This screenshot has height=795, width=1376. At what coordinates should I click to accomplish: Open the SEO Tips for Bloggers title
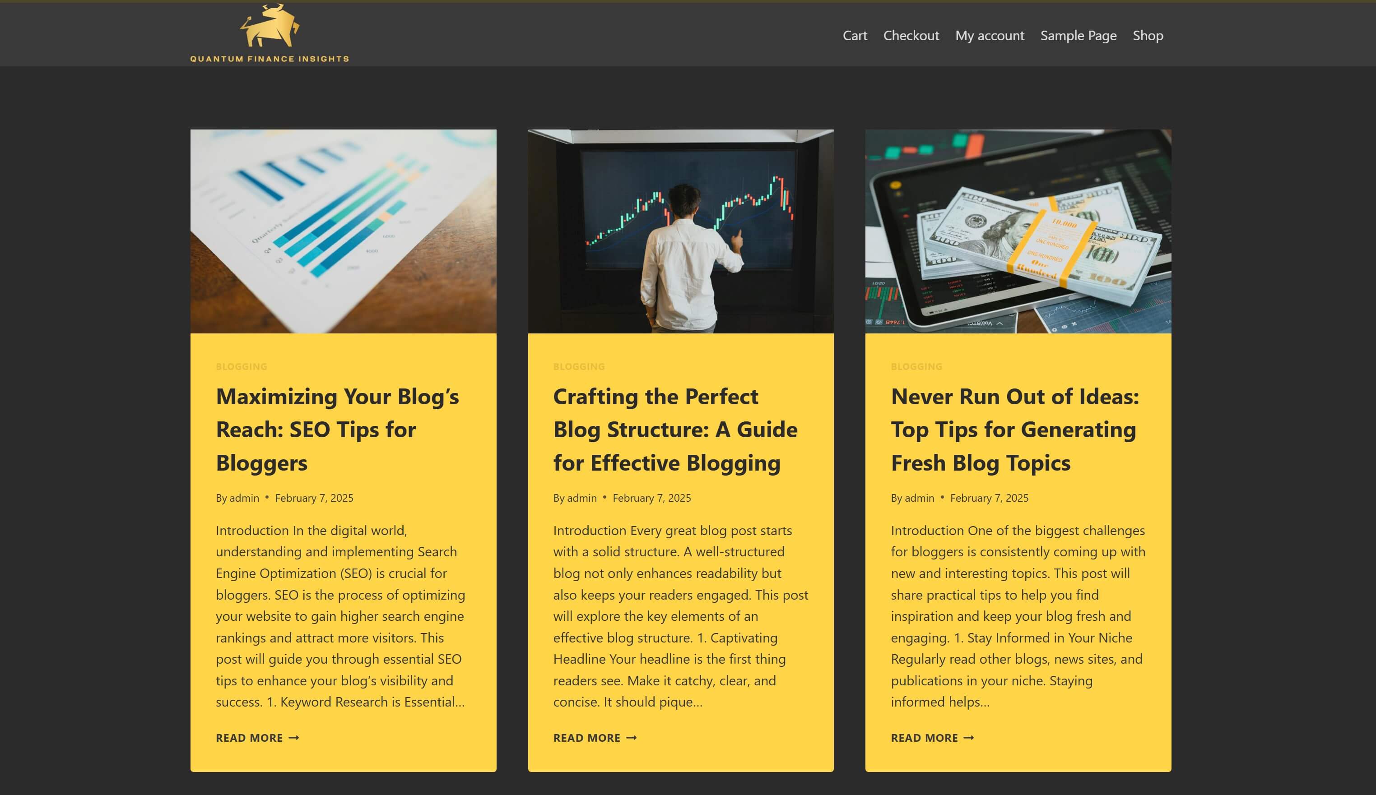point(337,430)
